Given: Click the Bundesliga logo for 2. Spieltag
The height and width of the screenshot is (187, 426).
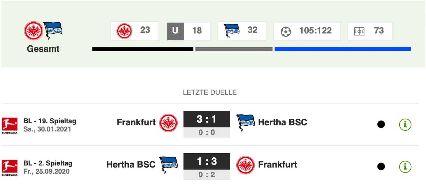Looking at the screenshot, I should click(9, 168).
